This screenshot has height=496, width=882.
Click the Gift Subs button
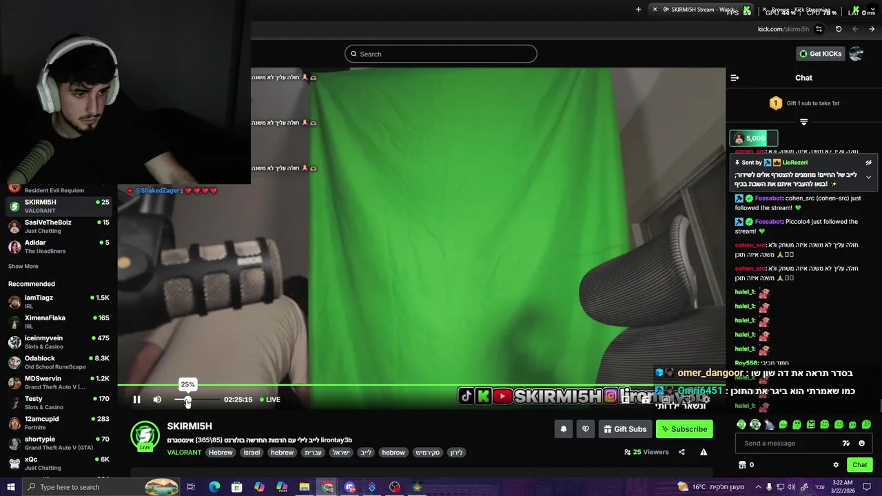[625, 429]
